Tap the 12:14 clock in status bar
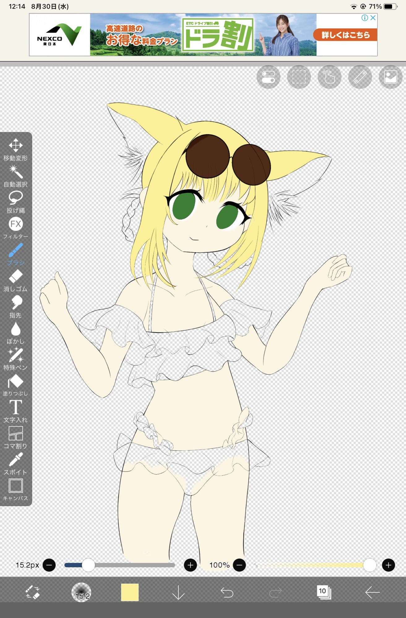Image resolution: width=406 pixels, height=618 pixels. (17, 6)
